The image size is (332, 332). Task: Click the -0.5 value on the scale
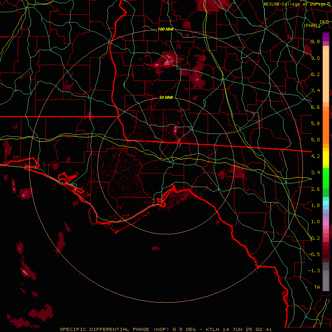pyautogui.click(x=314, y=254)
